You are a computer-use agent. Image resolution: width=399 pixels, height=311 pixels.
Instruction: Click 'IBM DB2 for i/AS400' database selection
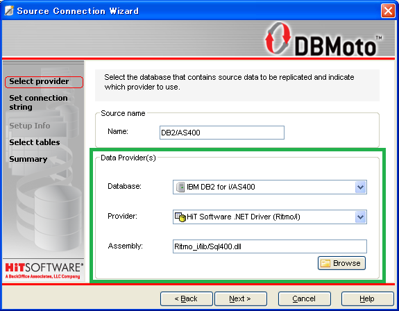click(221, 187)
